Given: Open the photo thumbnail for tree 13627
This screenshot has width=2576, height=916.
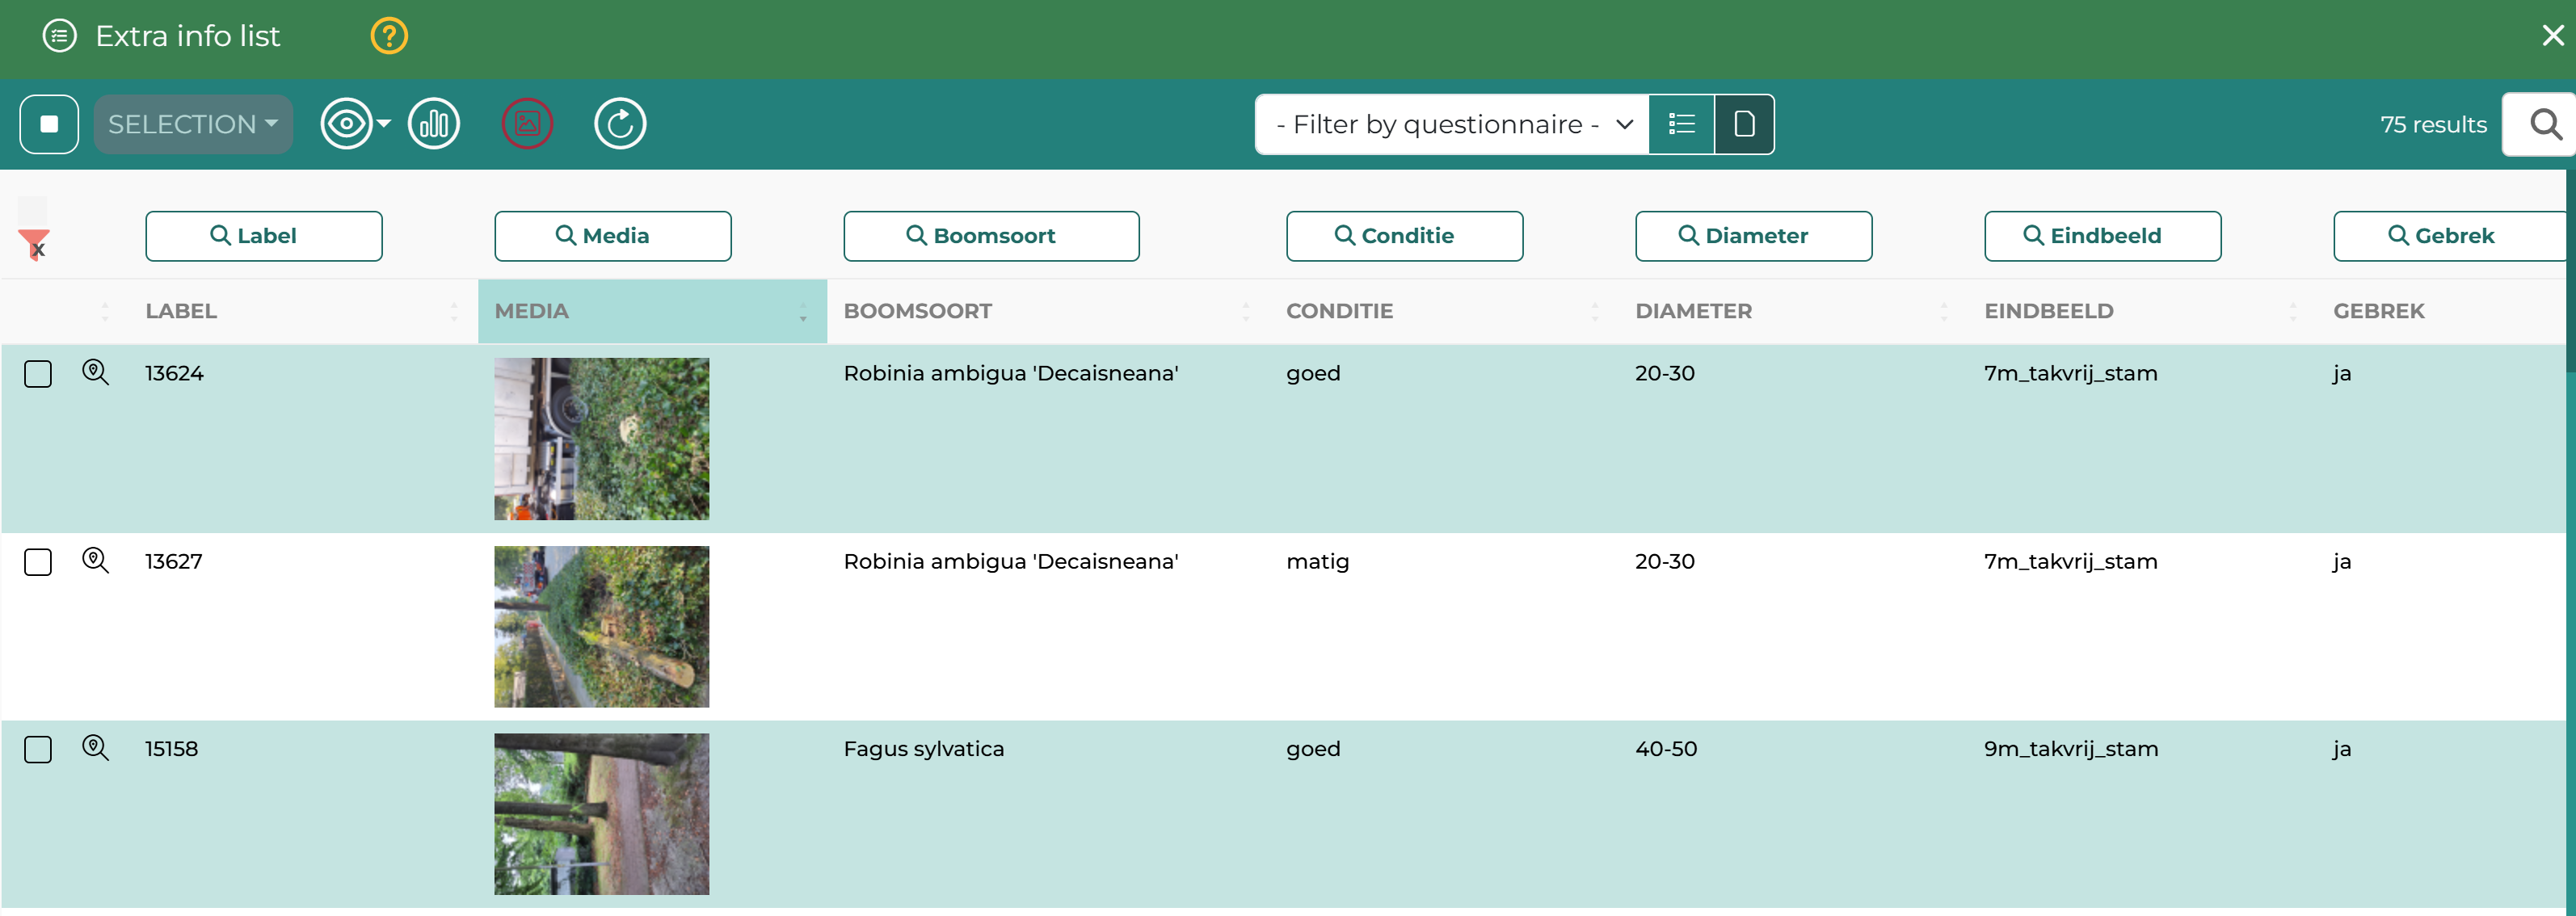Looking at the screenshot, I should pyautogui.click(x=601, y=626).
